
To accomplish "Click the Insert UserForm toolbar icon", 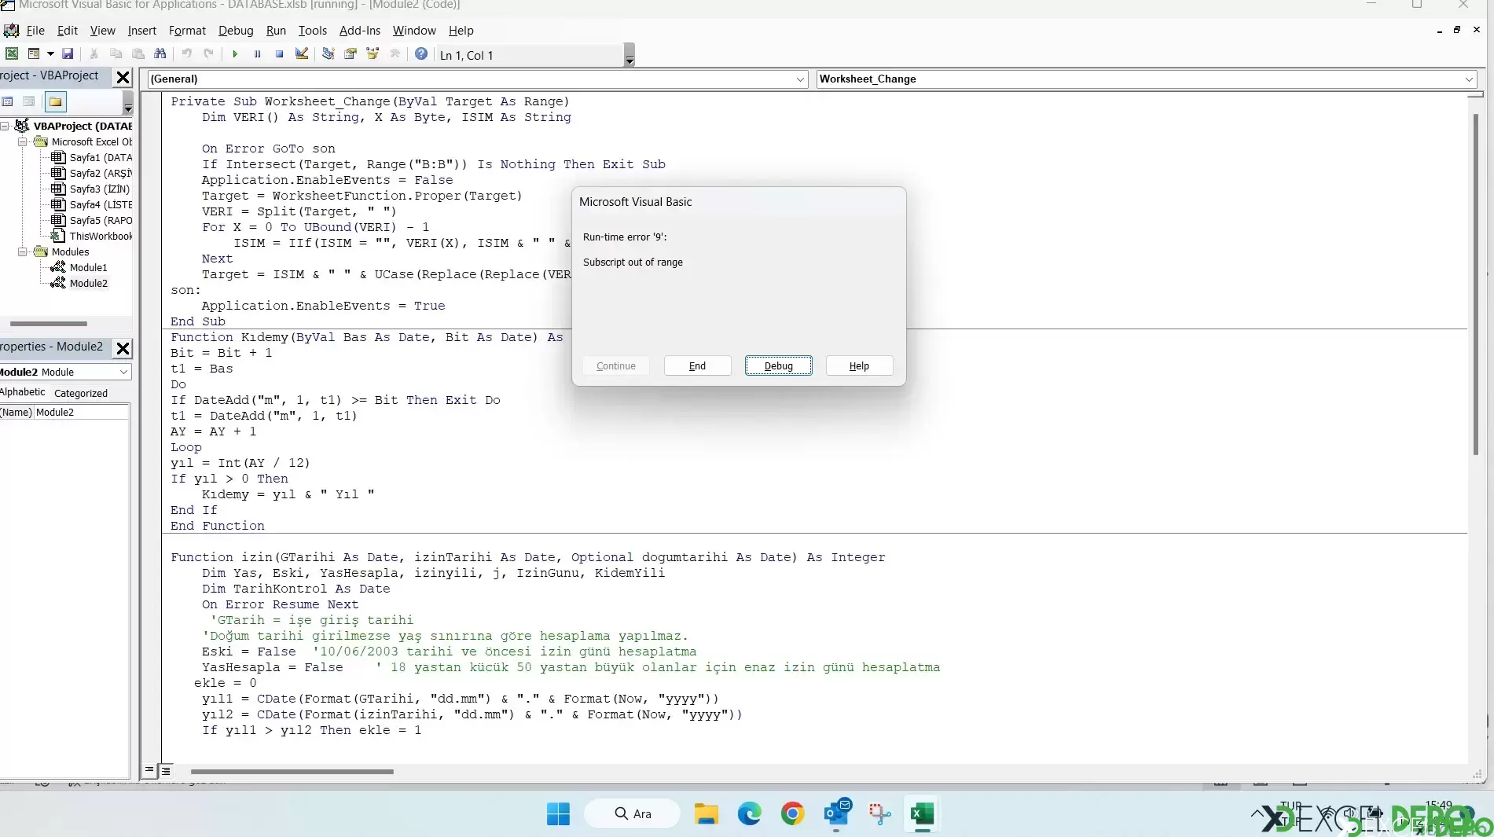I will (34, 54).
